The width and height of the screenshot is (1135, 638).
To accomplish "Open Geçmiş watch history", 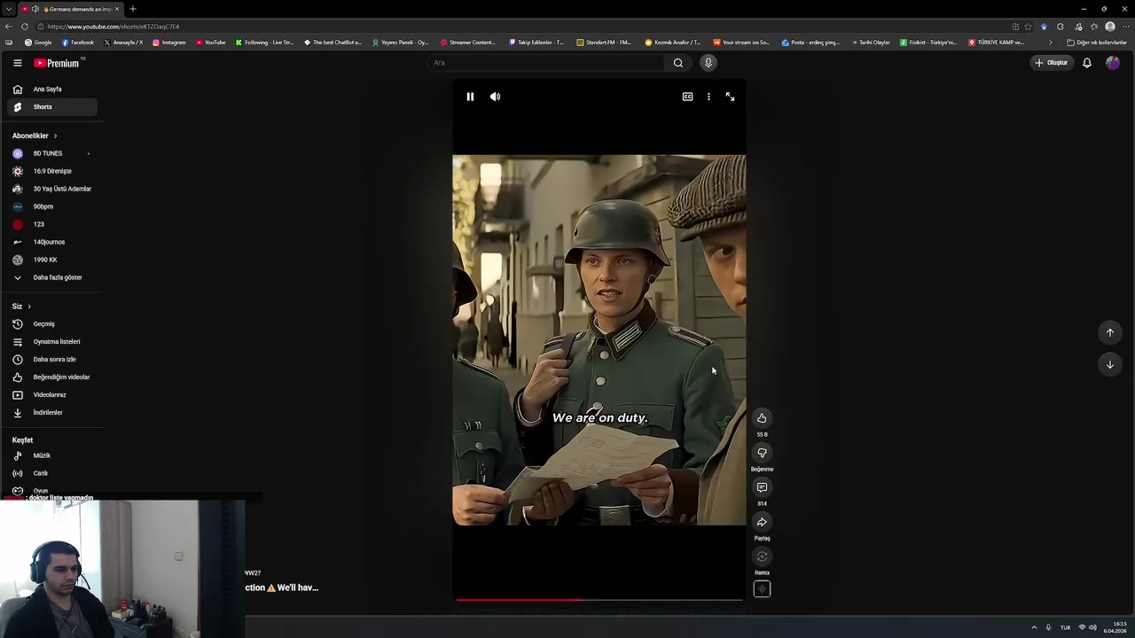I will pos(51,323).
